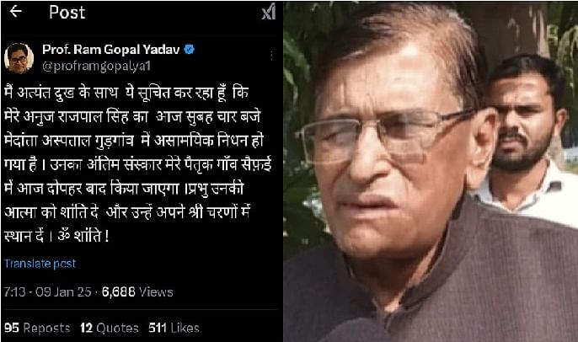Click the bearded man in the photo background
This screenshot has width=578, height=342.
[525, 136]
